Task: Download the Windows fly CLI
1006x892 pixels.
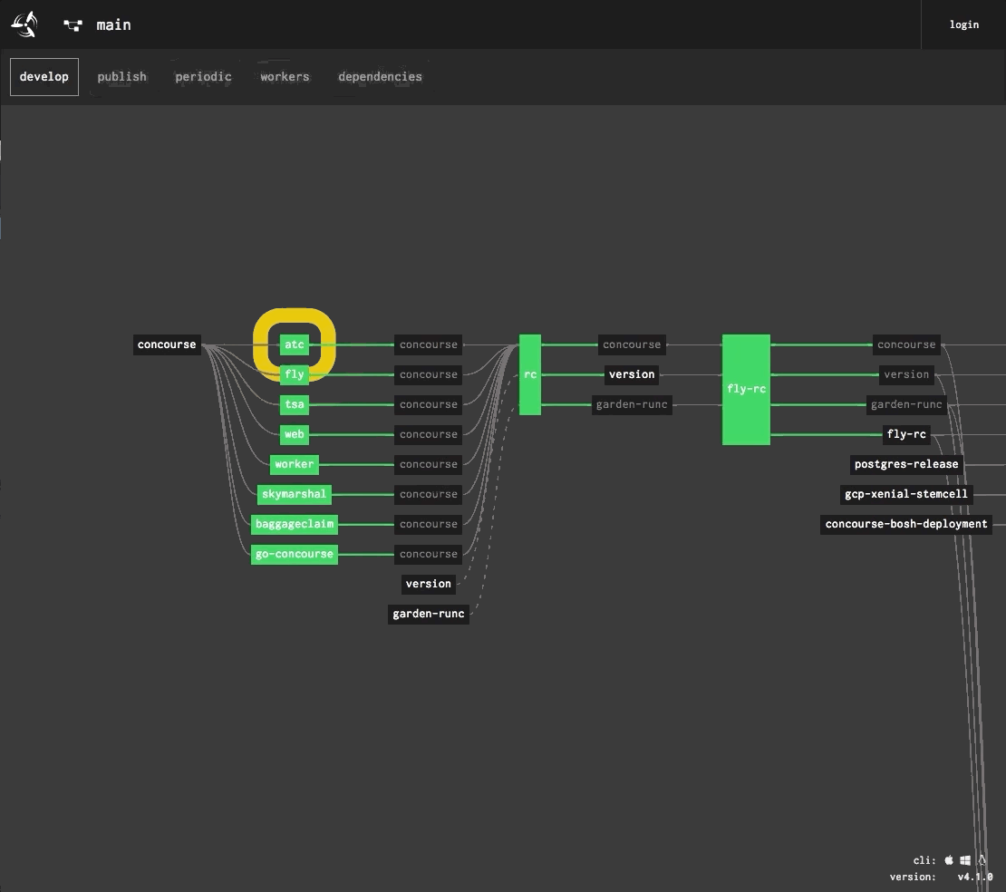Action: [x=965, y=860]
